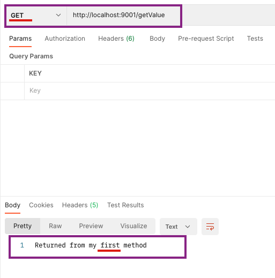Open the request Headers (6) tab
This screenshot has height=278, width=275.
[x=116, y=39]
